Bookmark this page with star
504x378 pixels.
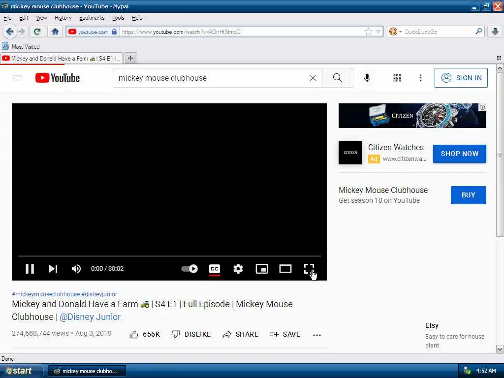pyautogui.click(x=368, y=31)
